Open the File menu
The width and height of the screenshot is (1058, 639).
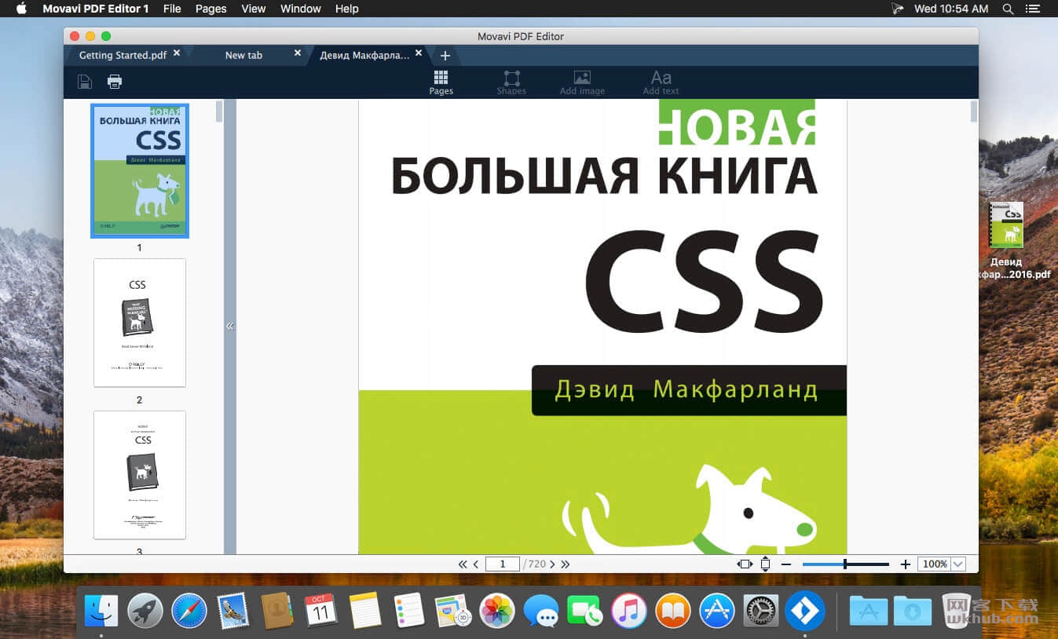(x=172, y=9)
